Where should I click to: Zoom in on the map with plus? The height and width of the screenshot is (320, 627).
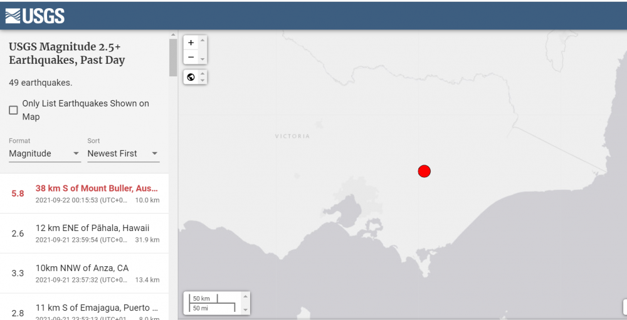[191, 43]
